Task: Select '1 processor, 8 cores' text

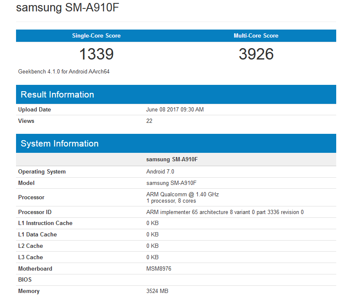Action: (171, 201)
